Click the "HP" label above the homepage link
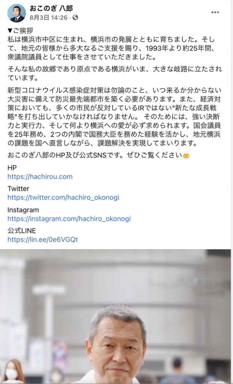Screen dimensions: 233x384 tap(12, 168)
